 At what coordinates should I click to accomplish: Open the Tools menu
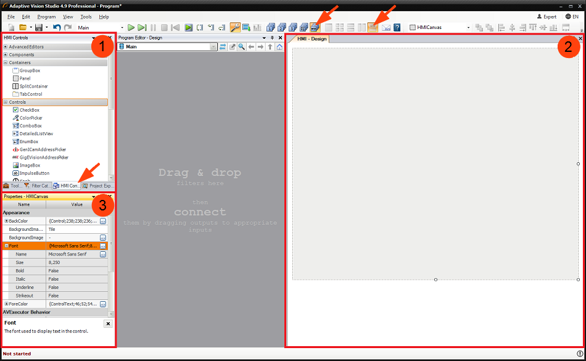(x=86, y=17)
